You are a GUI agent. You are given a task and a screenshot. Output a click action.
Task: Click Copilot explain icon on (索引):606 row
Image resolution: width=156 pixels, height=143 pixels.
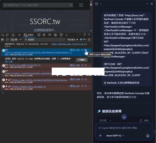pos(86,65)
